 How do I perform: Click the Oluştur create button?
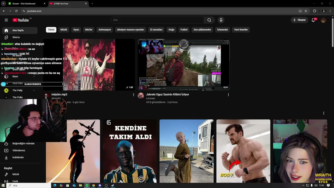click(299, 20)
